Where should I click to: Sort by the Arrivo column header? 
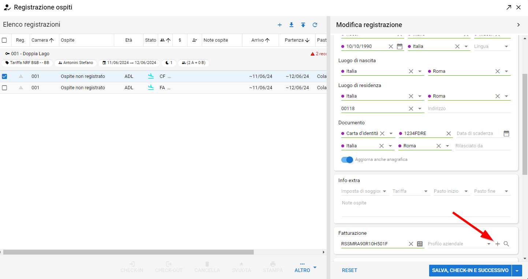(261, 40)
